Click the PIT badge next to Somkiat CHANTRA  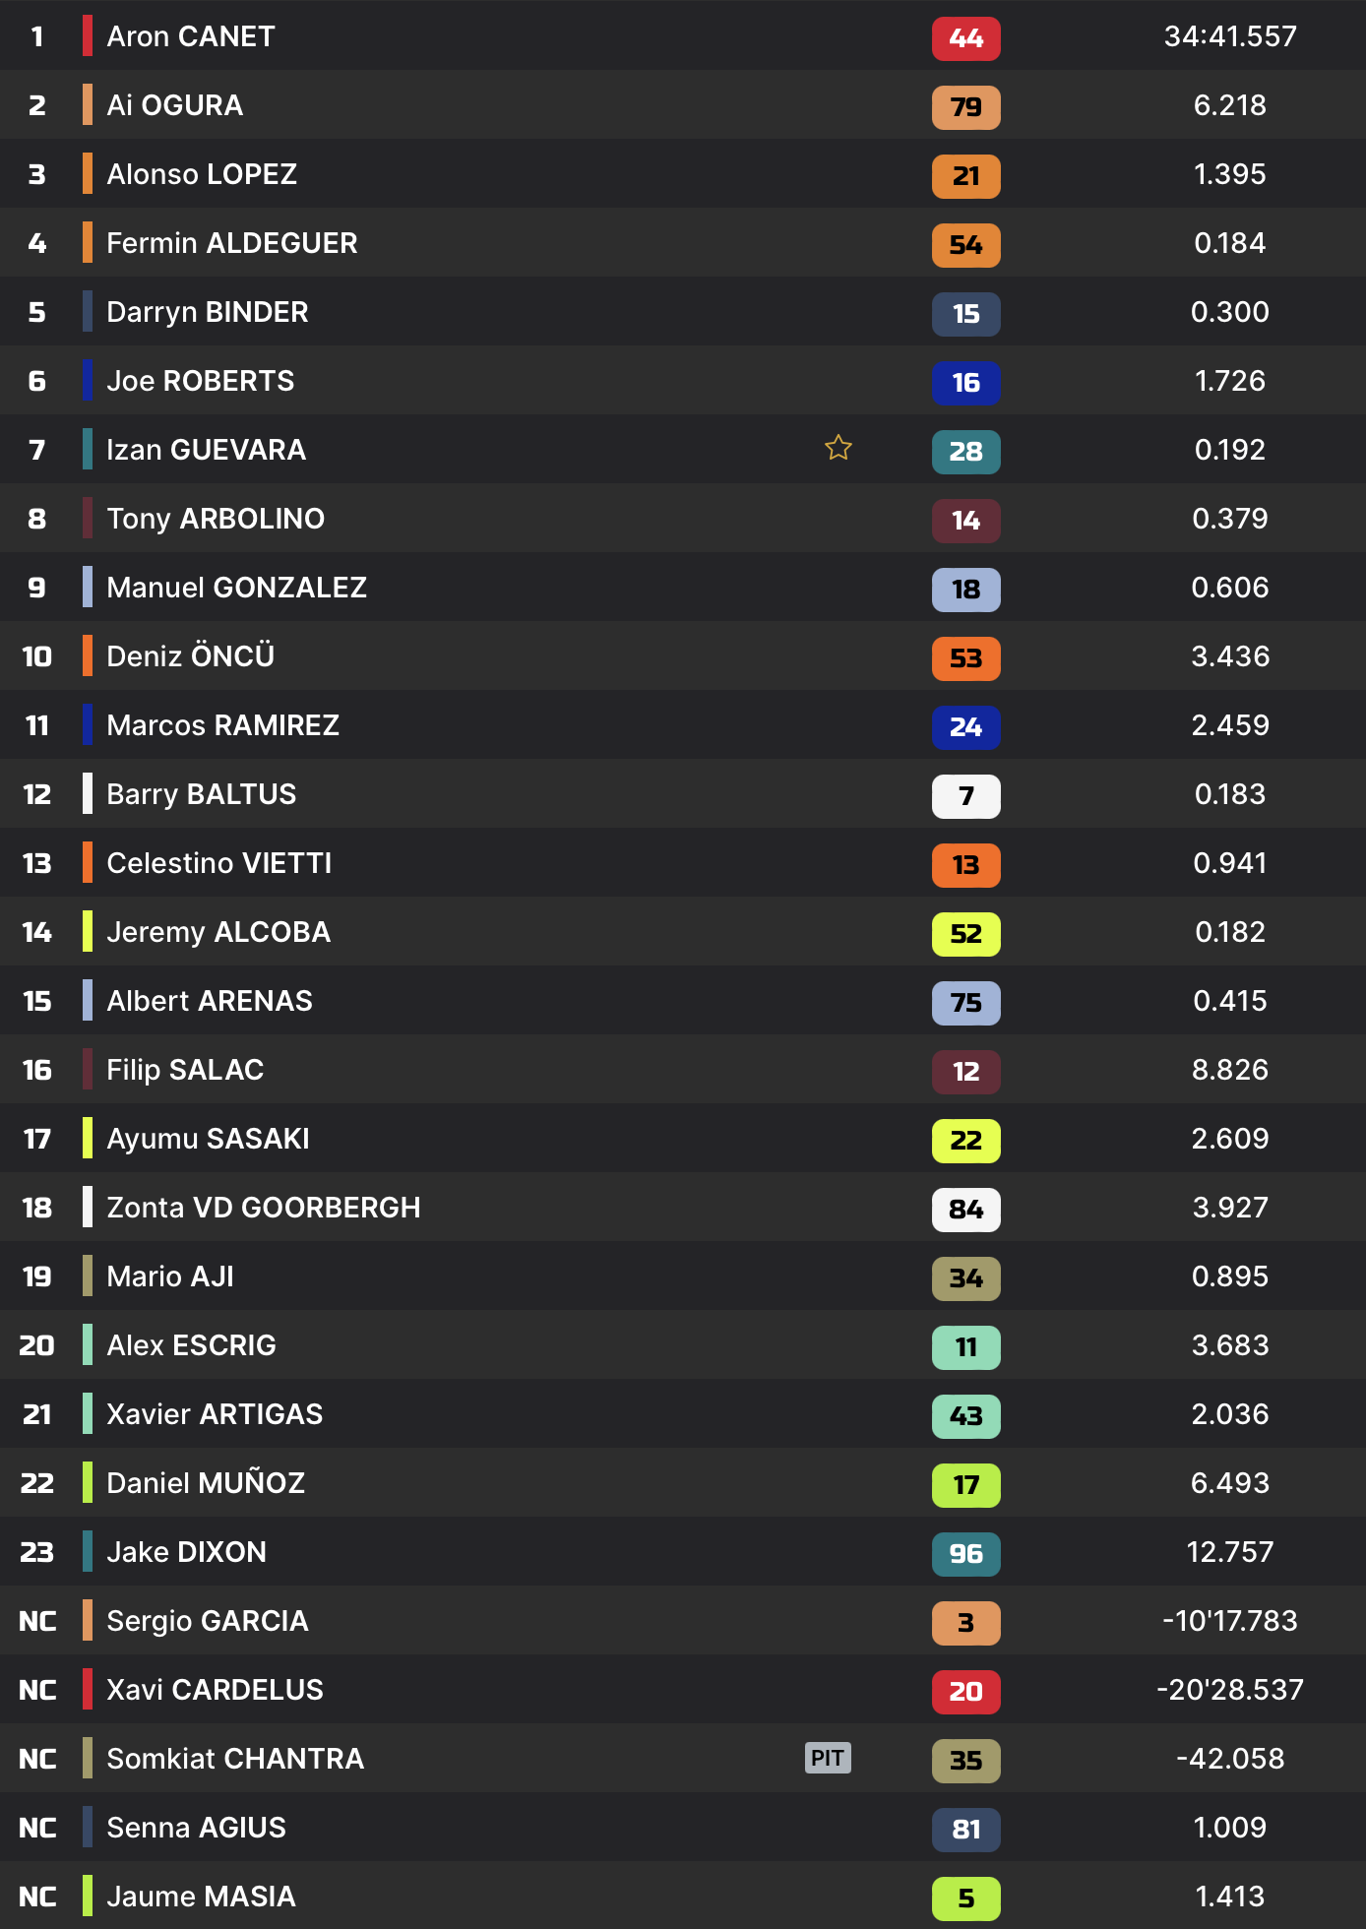coord(828,1758)
